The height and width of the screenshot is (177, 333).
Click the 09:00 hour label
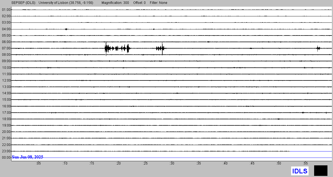[6, 61]
